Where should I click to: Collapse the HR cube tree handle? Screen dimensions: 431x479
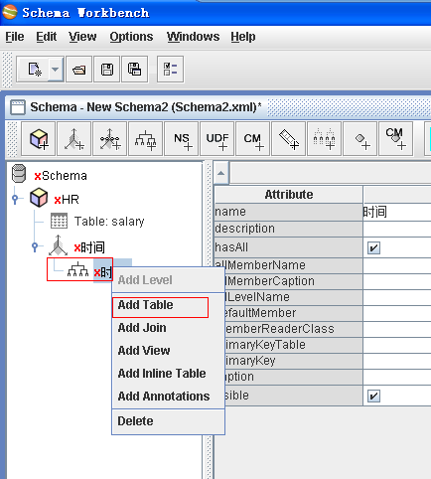(x=15, y=199)
